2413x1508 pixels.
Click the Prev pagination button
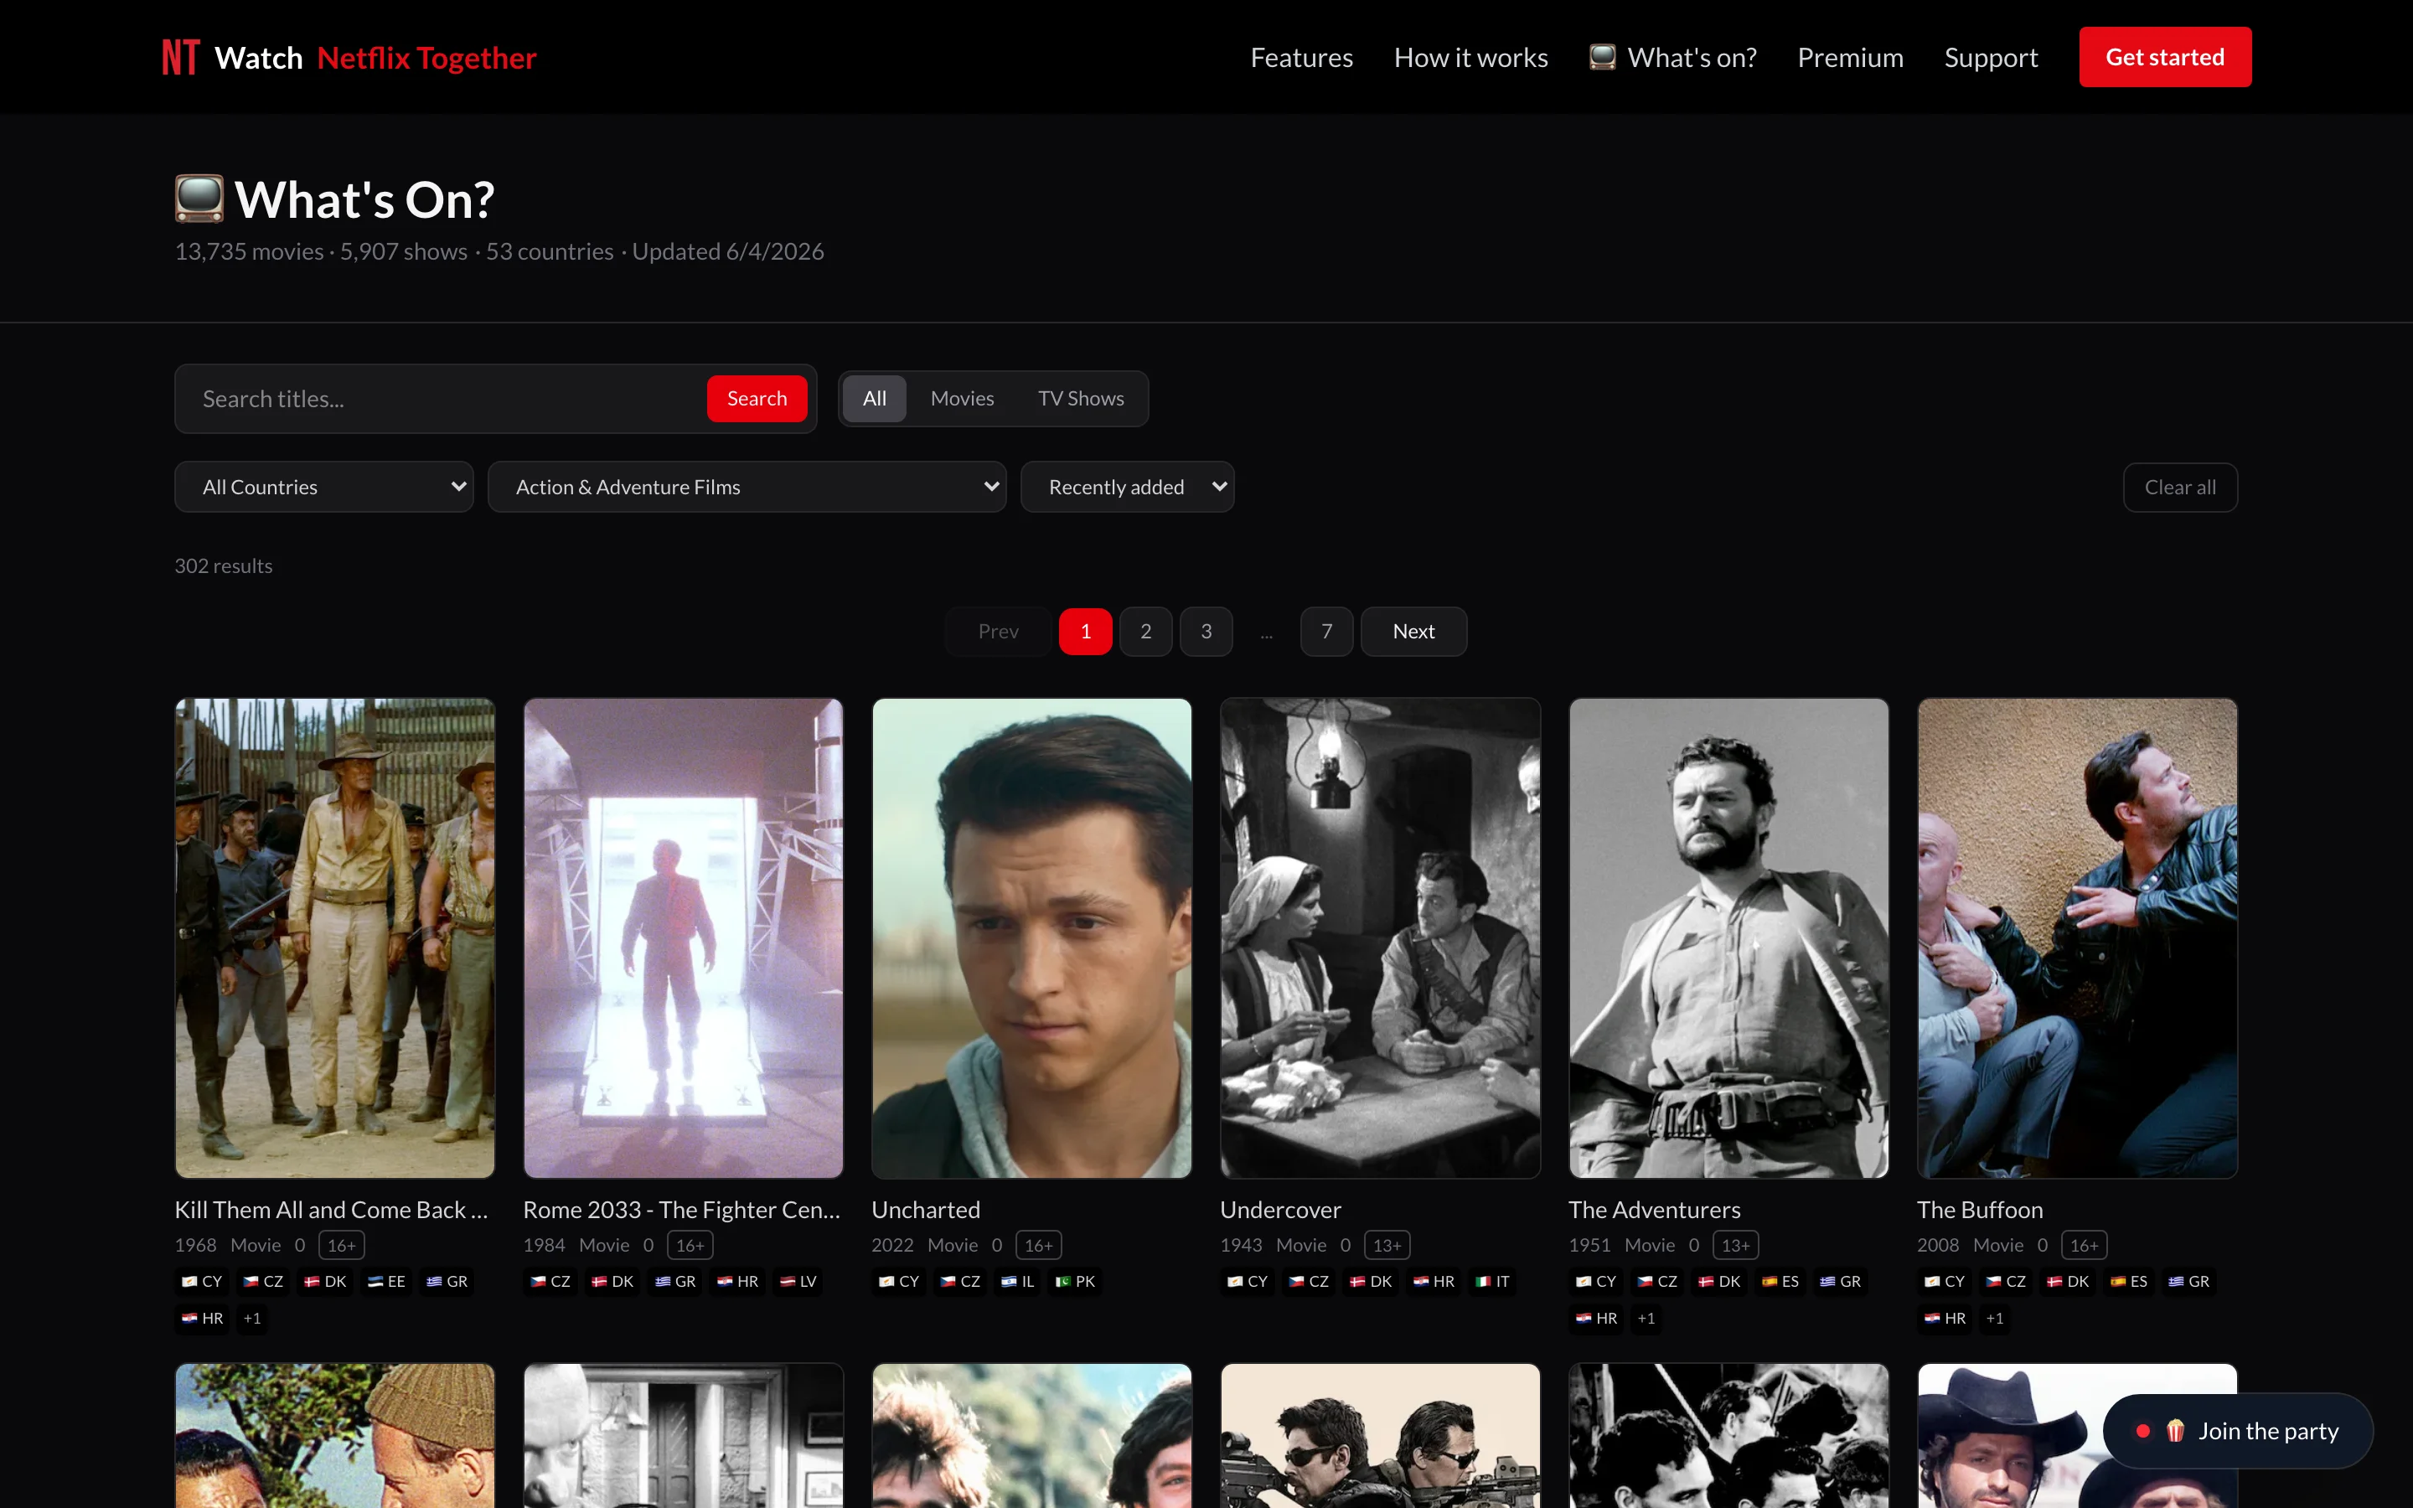(x=997, y=632)
